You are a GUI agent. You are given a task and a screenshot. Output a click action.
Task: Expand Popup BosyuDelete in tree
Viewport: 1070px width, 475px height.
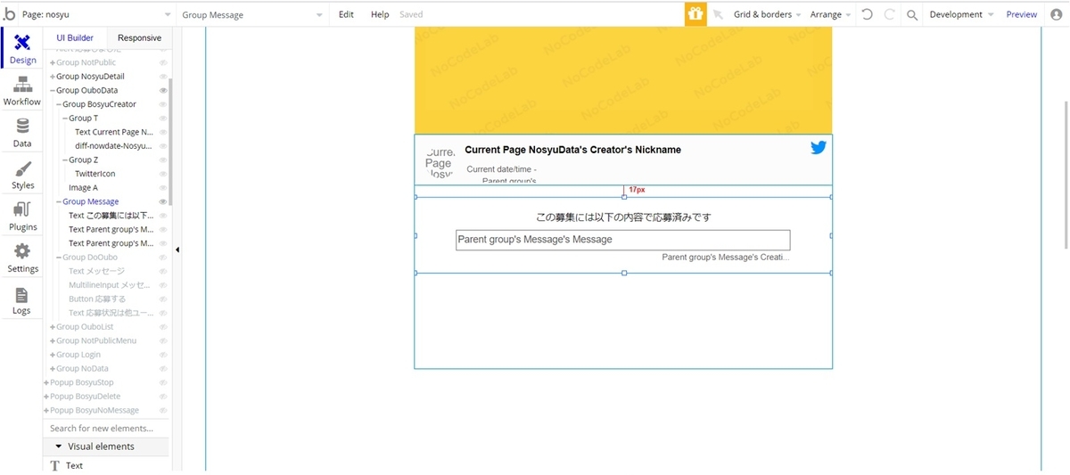click(46, 397)
